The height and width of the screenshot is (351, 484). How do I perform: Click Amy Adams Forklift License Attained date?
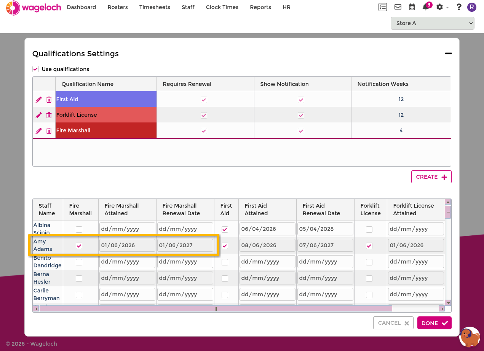click(x=416, y=245)
